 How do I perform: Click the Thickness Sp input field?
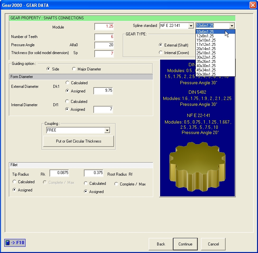(104, 53)
